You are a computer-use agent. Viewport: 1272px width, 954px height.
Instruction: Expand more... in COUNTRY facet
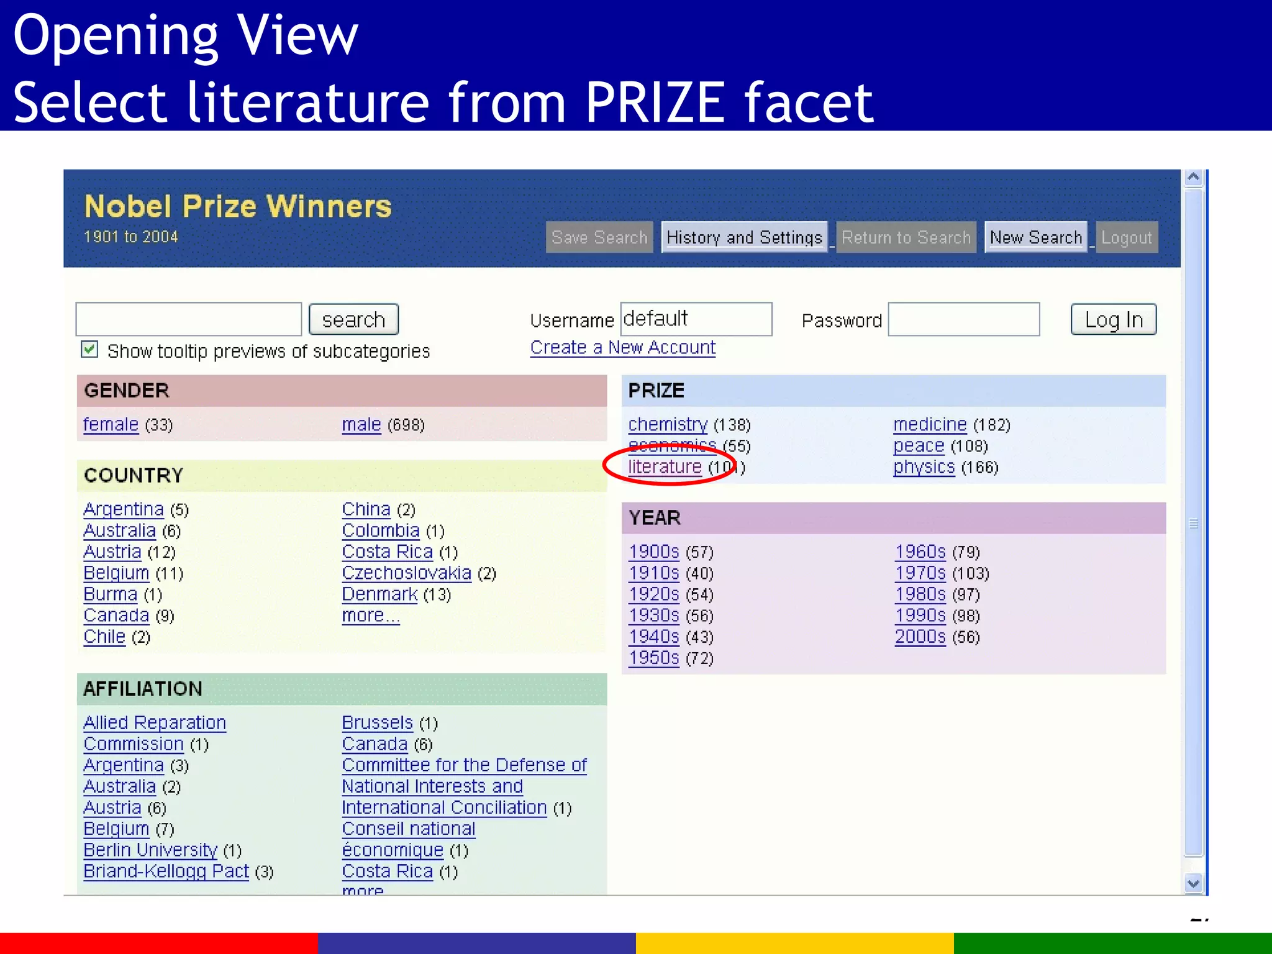point(371,615)
